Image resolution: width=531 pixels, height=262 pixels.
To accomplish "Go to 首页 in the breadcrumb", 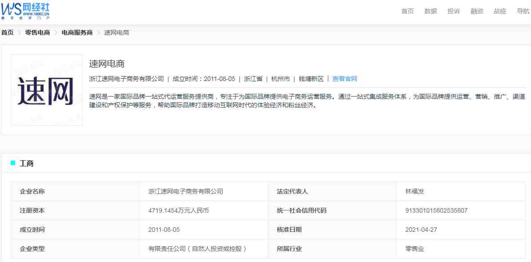I will (8, 32).
